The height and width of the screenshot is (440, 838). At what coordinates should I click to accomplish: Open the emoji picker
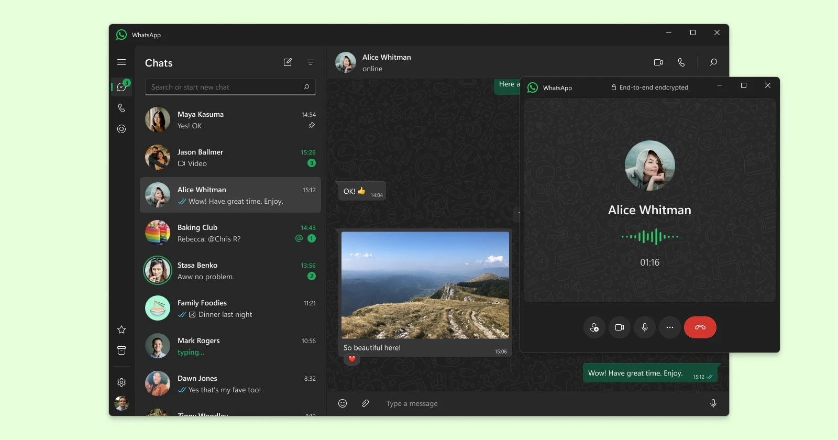[343, 403]
